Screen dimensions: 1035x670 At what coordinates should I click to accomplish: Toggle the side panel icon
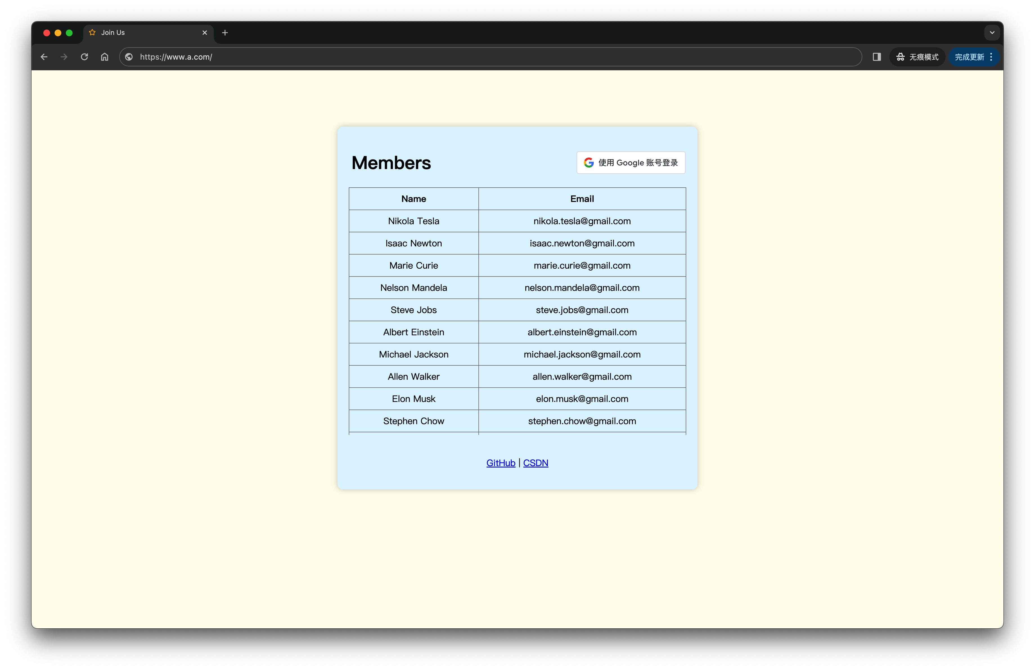pos(877,57)
